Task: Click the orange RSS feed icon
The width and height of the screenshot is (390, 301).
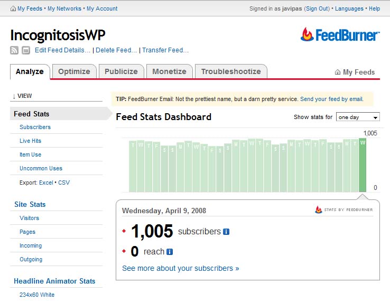Action: coord(14,50)
